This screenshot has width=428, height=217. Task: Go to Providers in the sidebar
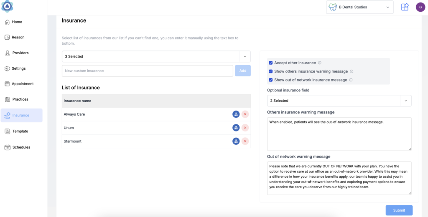pos(20,53)
